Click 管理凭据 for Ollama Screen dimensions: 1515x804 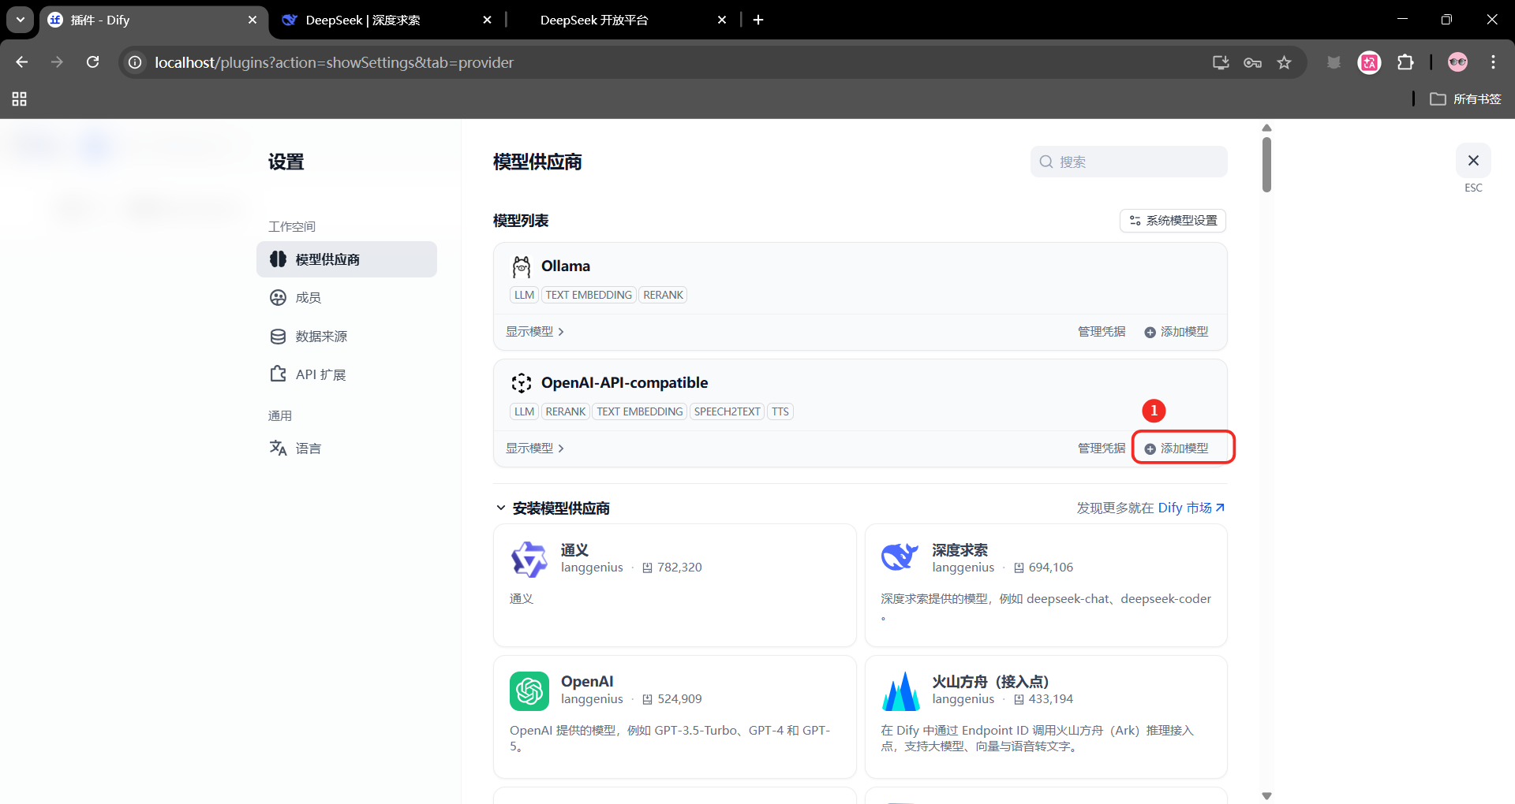point(1102,332)
